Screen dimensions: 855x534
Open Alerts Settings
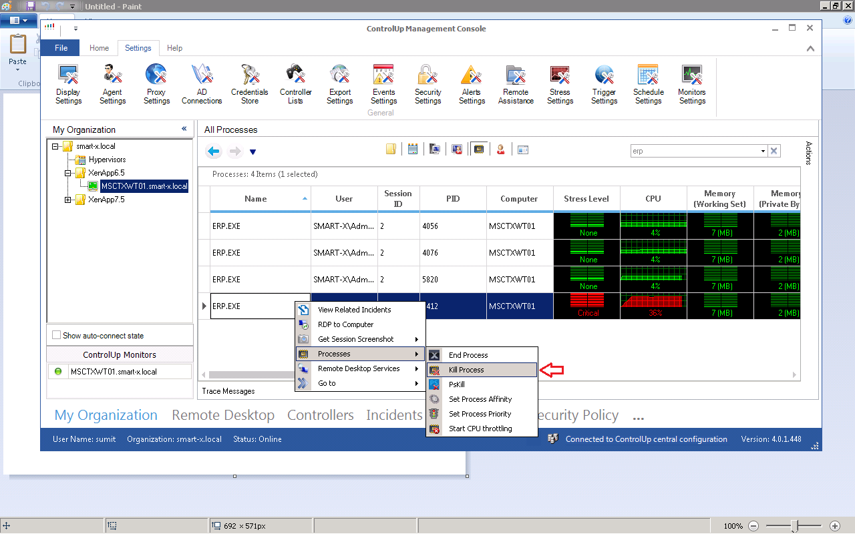click(472, 84)
